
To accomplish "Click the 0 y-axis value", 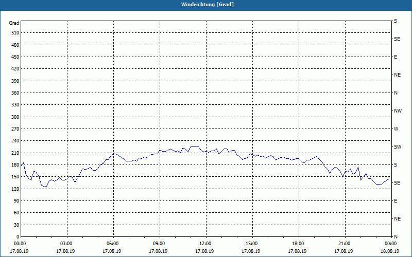I will point(18,237).
